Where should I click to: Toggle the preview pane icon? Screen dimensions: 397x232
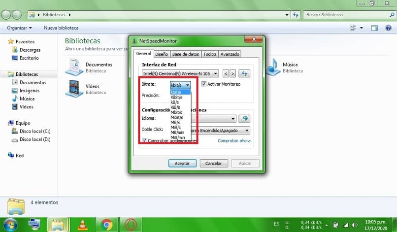click(374, 28)
